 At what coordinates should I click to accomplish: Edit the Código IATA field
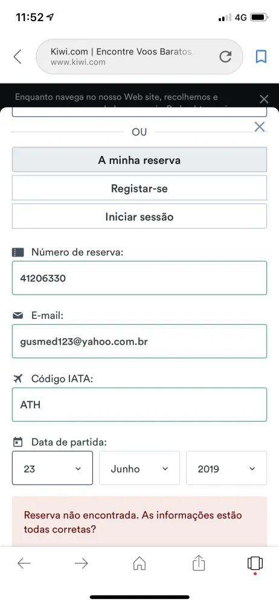click(139, 404)
